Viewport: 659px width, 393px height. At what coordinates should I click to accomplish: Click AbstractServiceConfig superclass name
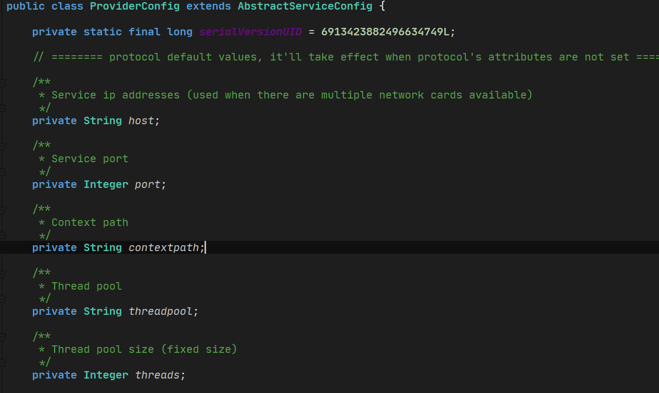point(305,6)
